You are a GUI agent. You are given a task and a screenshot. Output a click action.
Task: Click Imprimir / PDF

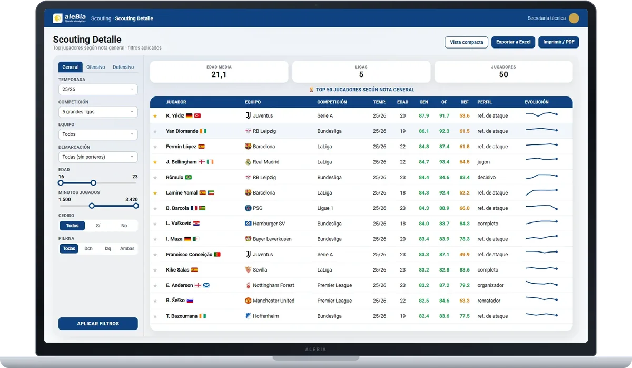pos(559,42)
